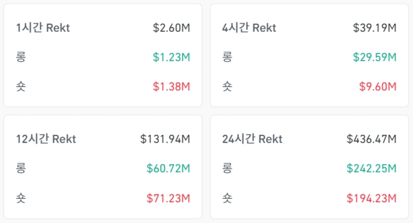The image size is (413, 223).
Task: Click the $131.94M twelve-hour total
Action: click(x=165, y=139)
